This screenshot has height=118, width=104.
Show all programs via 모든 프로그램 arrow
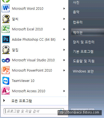tap(4, 100)
